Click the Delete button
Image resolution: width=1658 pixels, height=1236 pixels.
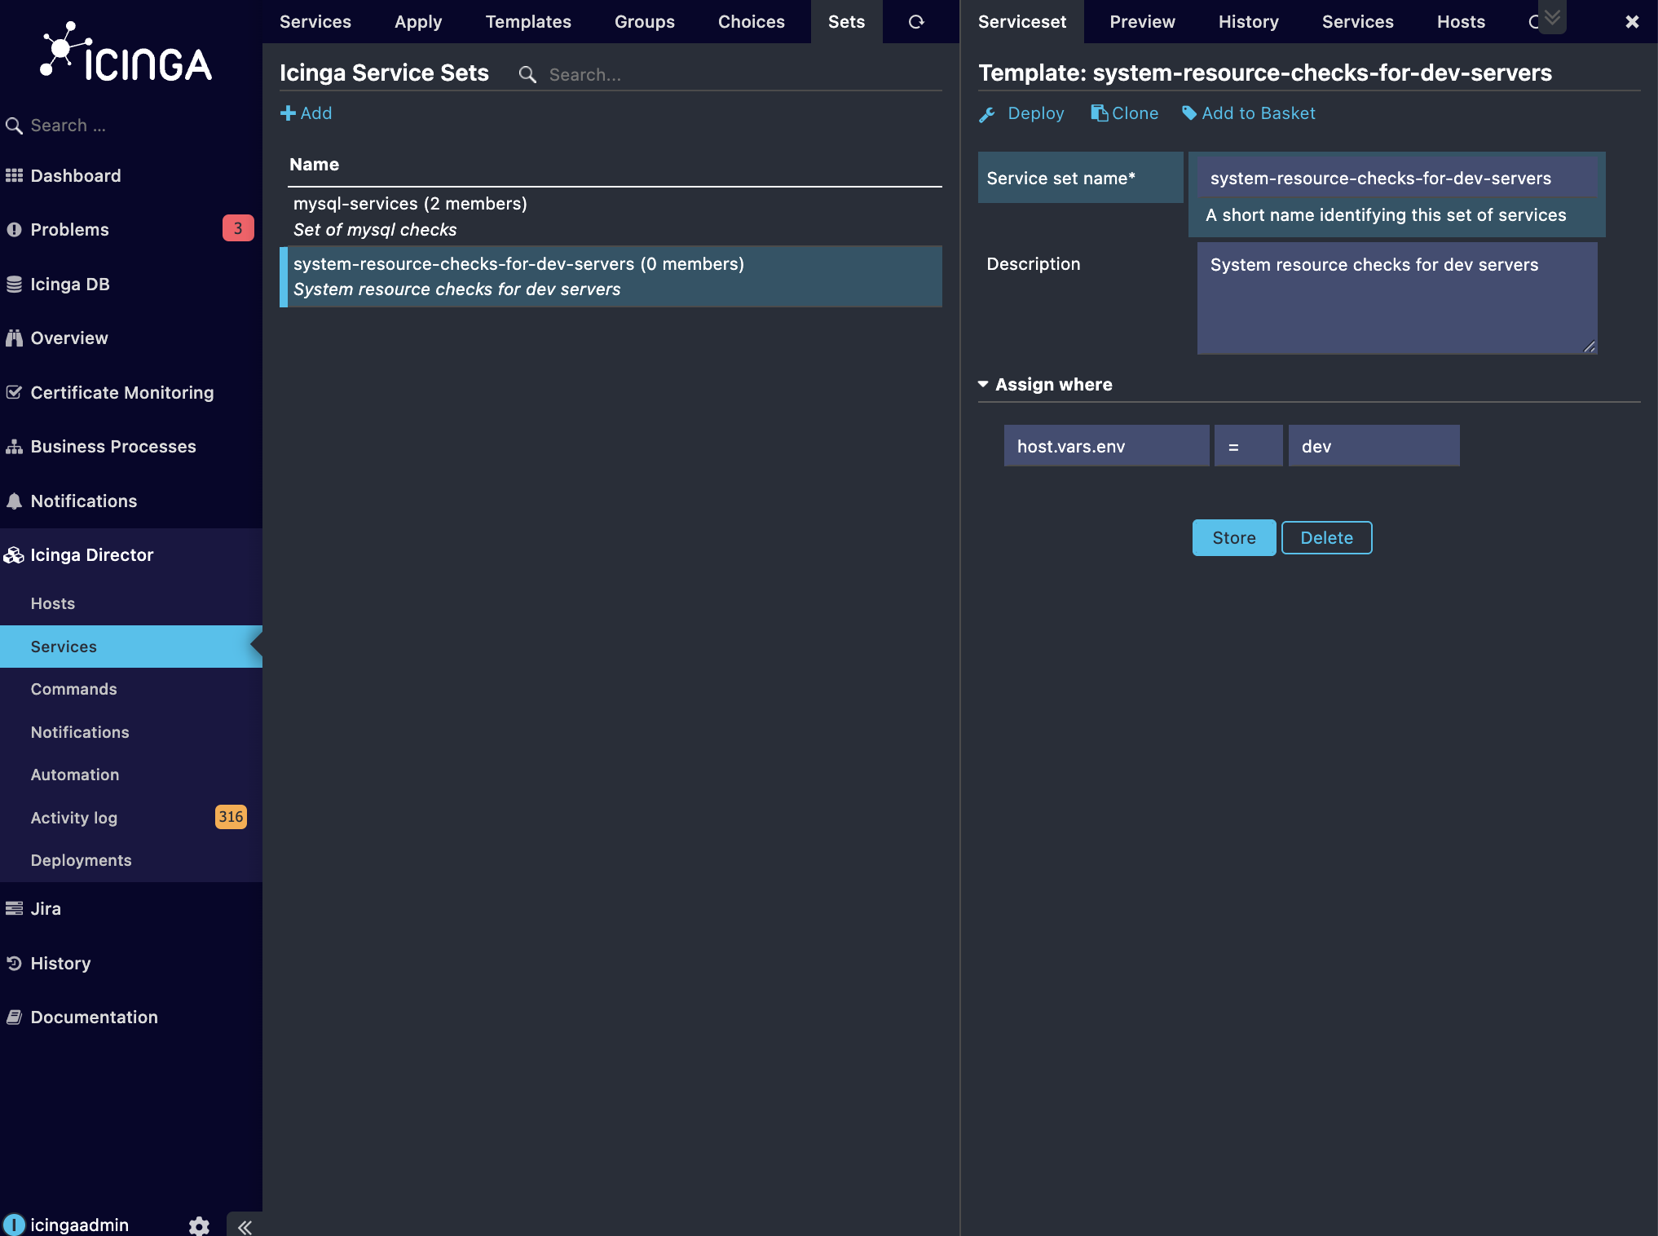click(1326, 538)
